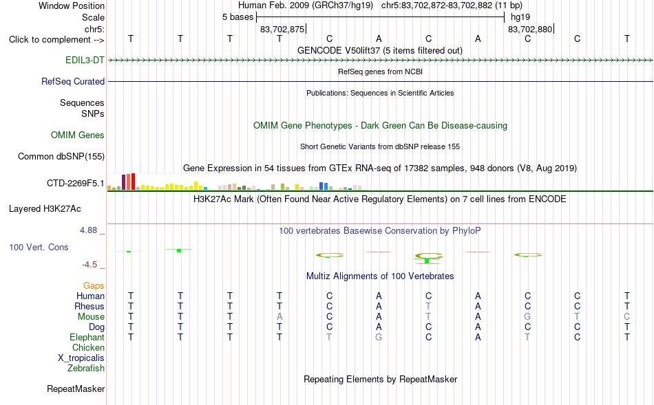Click position marker 83,702,875
The image size is (654, 405).
pos(282,29)
